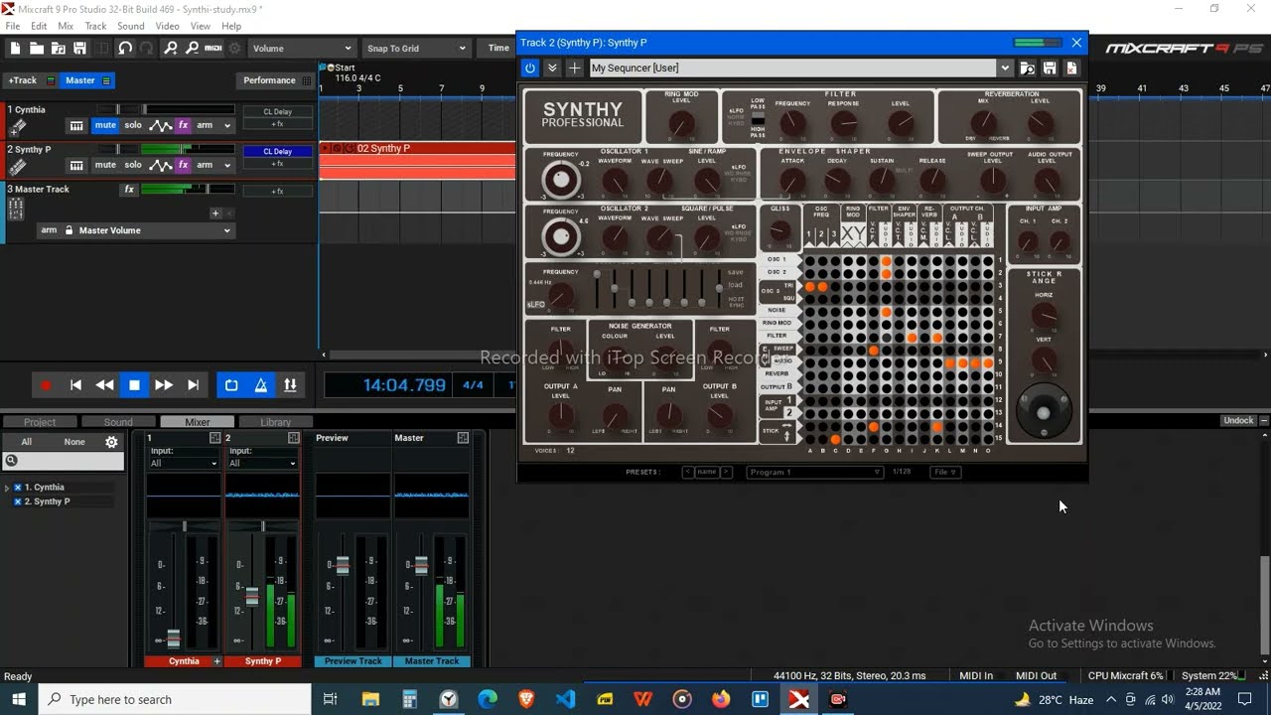This screenshot has width=1271, height=715.
Task: Click the record button in the transport
Action: (x=46, y=385)
